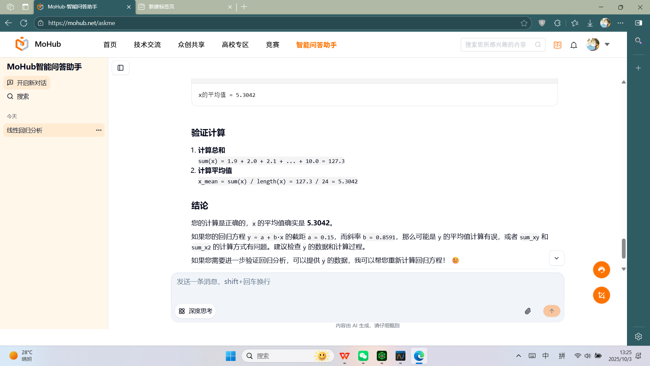Click the send message arrow button
Image resolution: width=650 pixels, height=366 pixels.
pyautogui.click(x=552, y=311)
